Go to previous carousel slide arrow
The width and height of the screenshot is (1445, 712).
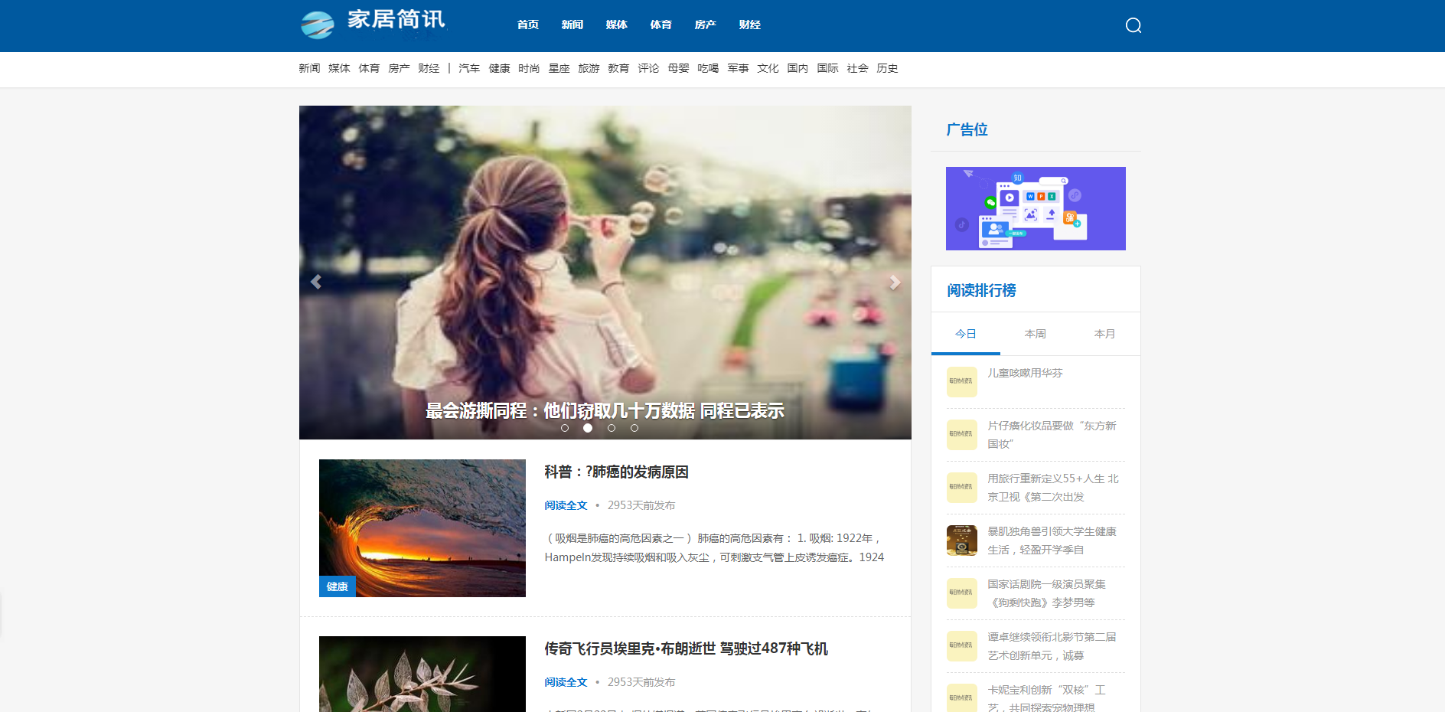(316, 282)
